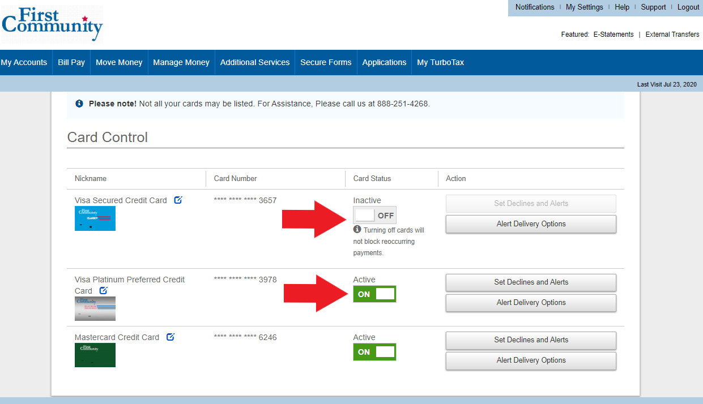Open the My Accounts menu
This screenshot has width=703, height=404.
pos(24,62)
